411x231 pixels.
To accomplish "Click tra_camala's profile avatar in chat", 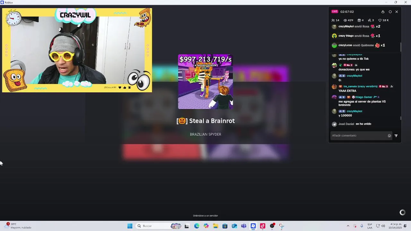I will point(334,87).
